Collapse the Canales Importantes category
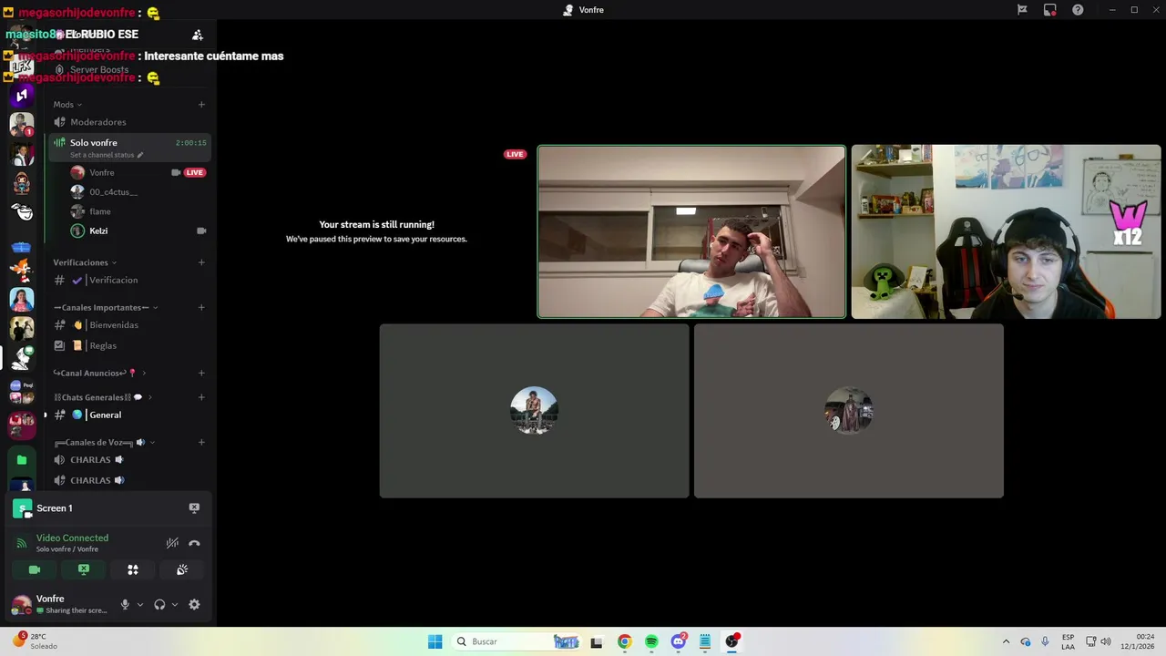Image resolution: width=1166 pixels, height=656 pixels. coord(106,308)
